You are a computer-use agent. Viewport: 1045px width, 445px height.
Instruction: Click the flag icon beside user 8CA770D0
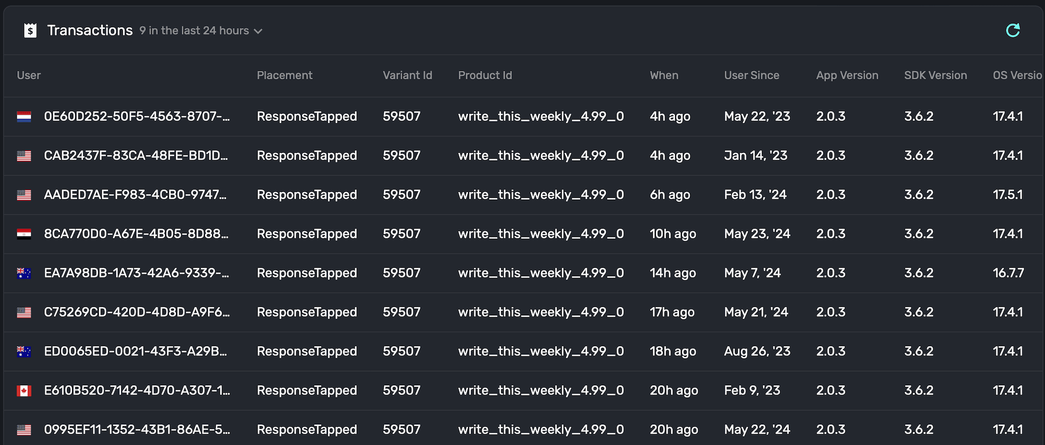[x=24, y=234]
